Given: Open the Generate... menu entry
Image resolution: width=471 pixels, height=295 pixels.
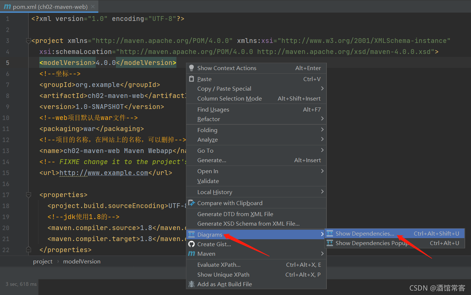Looking at the screenshot, I should click(256, 160).
